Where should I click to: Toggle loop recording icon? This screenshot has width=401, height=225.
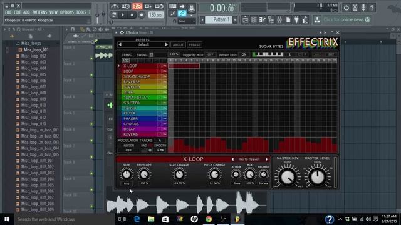click(159, 6)
